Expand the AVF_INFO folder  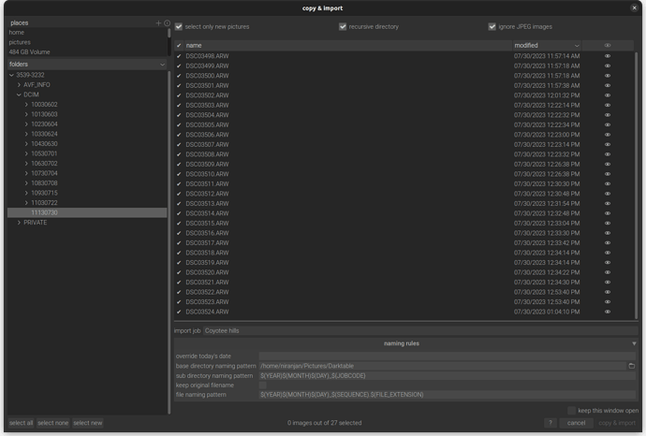(19, 85)
